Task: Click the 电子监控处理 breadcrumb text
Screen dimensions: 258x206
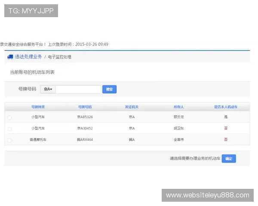Action: click(60, 57)
